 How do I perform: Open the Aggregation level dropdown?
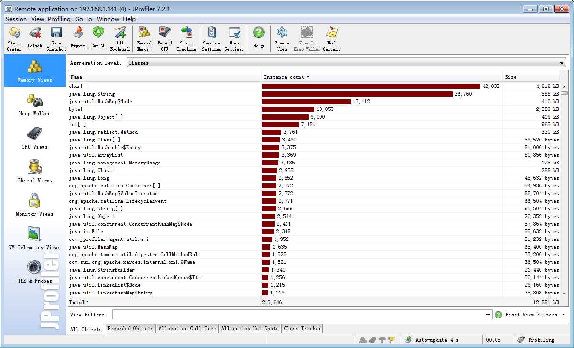tap(346, 63)
